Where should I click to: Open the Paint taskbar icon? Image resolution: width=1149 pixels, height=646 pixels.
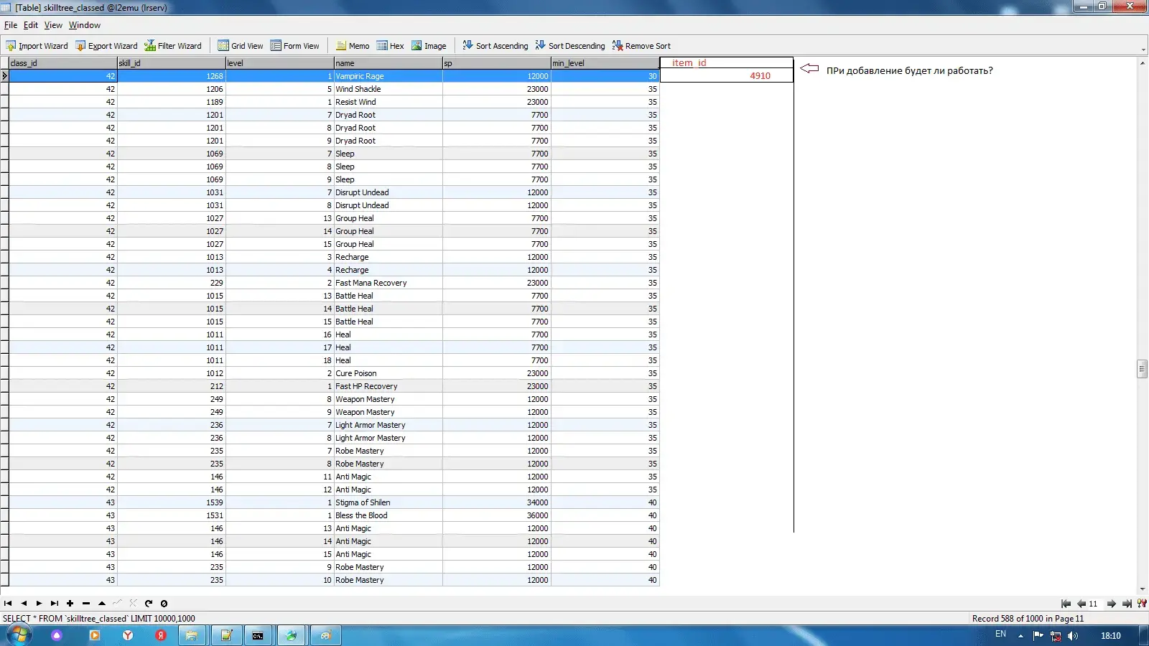point(325,635)
